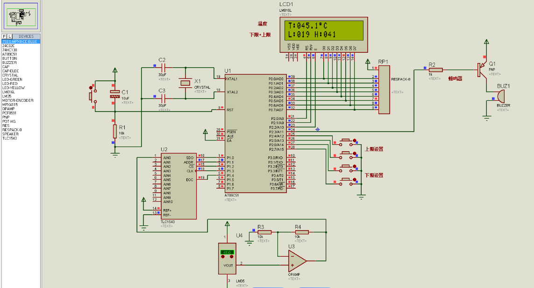This screenshot has width=534, height=288.
Task: Select BUTTON in the device list
Action: coord(9,58)
